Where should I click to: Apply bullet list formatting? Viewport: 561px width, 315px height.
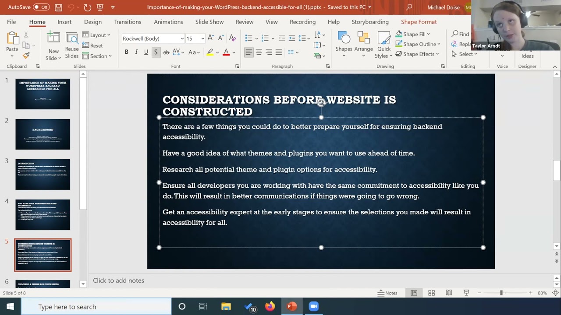pyautogui.click(x=249, y=38)
